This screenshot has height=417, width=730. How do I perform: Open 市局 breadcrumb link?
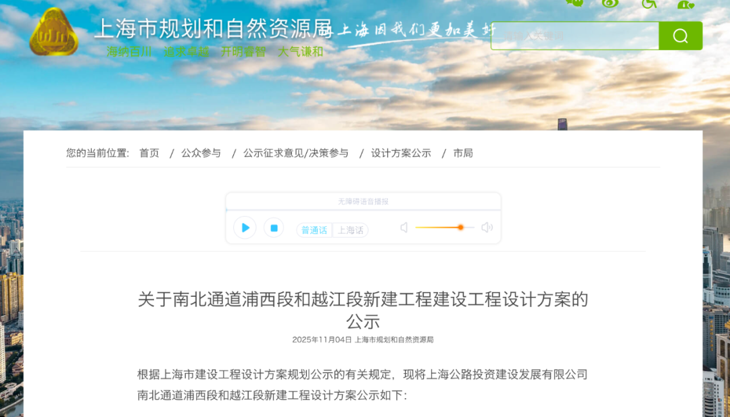click(463, 153)
